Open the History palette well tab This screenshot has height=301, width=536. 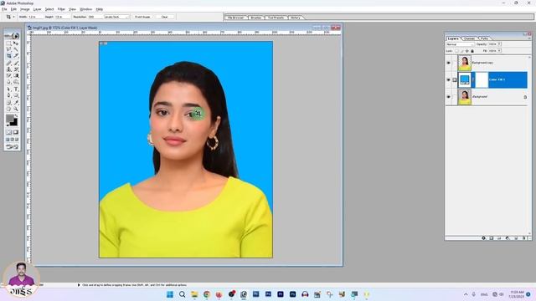[x=296, y=18]
